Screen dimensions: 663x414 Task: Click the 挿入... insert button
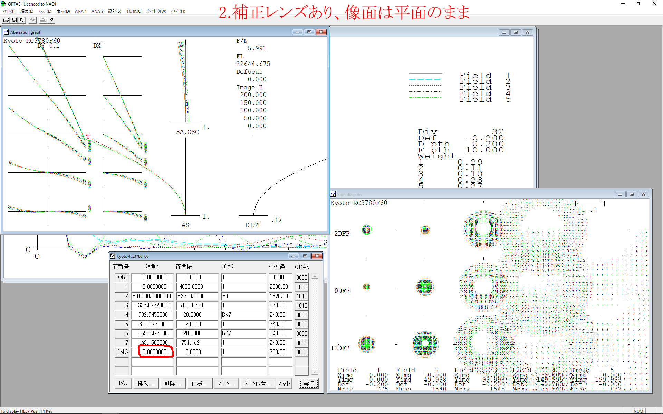[x=145, y=384]
